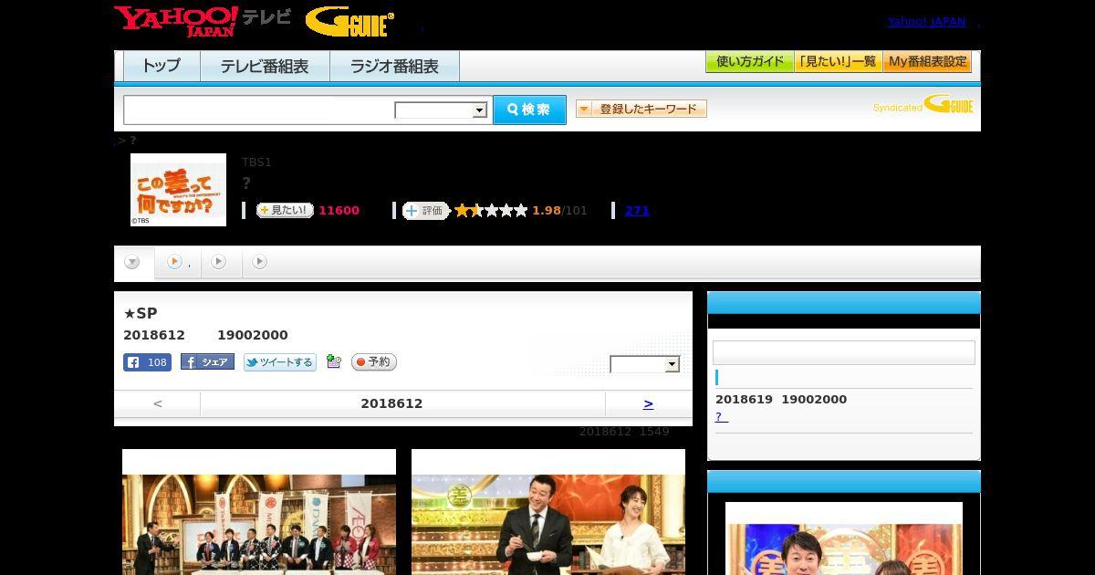1095x575 pixels.
Task: Expand the 登録したキーワード dropdown
Action: (x=641, y=110)
